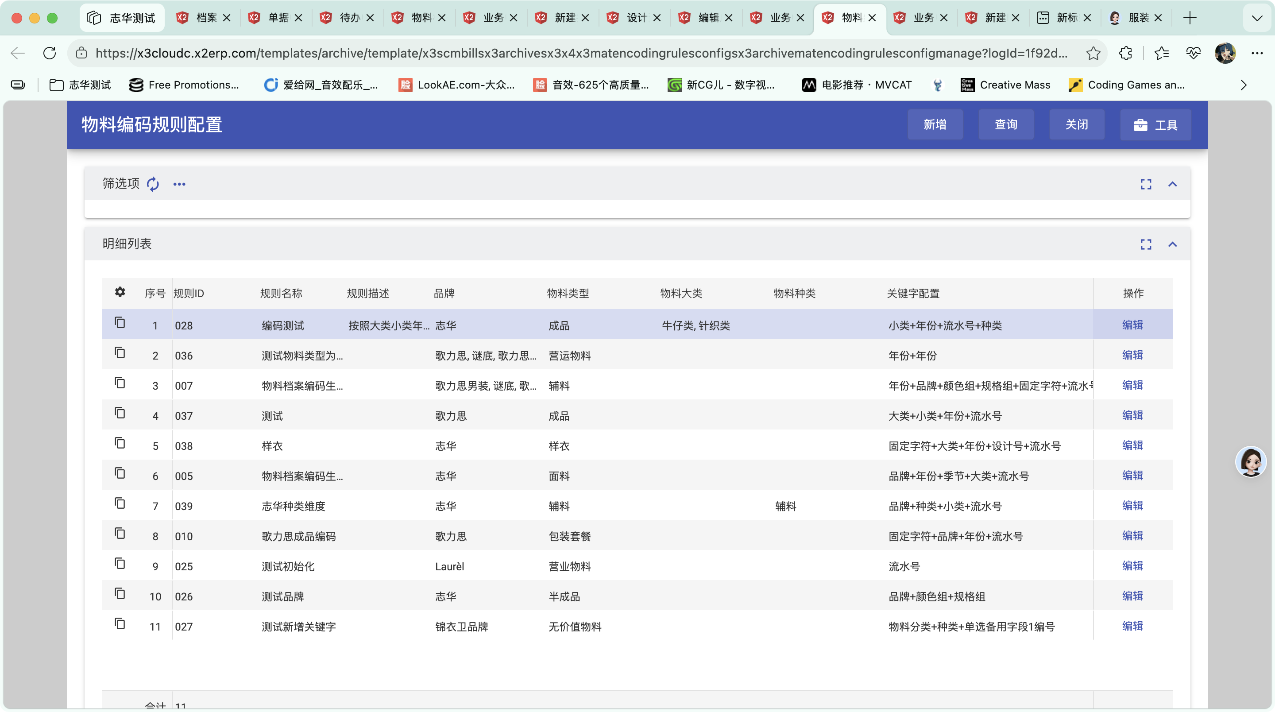Open the table column settings gear
1275x712 pixels.
click(120, 292)
